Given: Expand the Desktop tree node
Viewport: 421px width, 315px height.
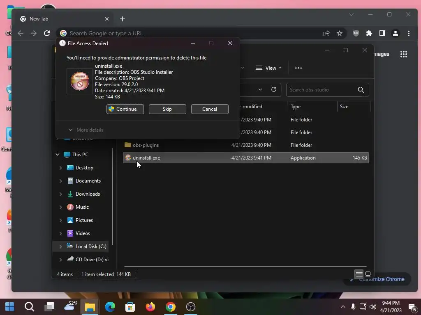Looking at the screenshot, I should click(x=61, y=168).
